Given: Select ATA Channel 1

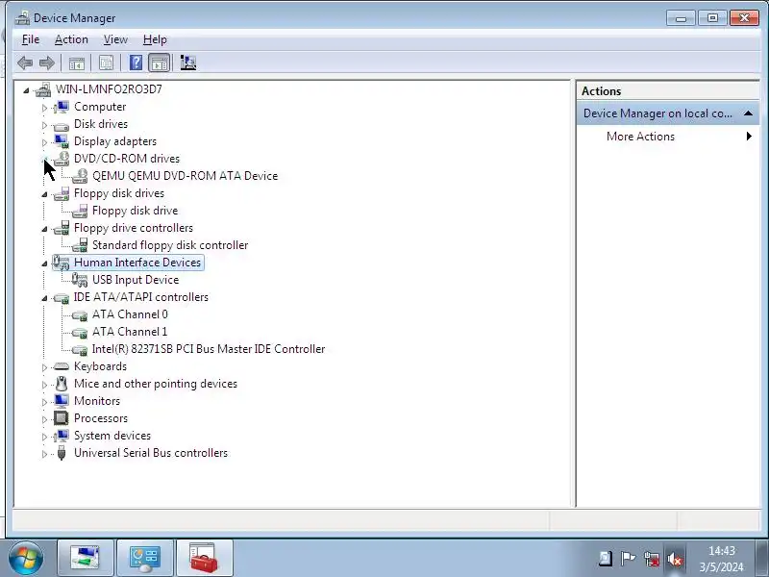Looking at the screenshot, I should click(x=130, y=332).
